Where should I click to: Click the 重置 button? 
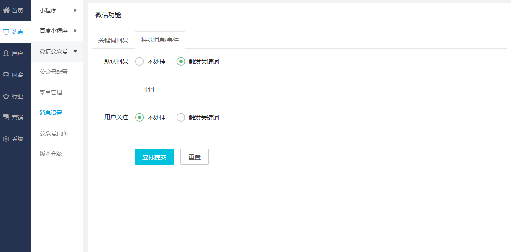(195, 157)
